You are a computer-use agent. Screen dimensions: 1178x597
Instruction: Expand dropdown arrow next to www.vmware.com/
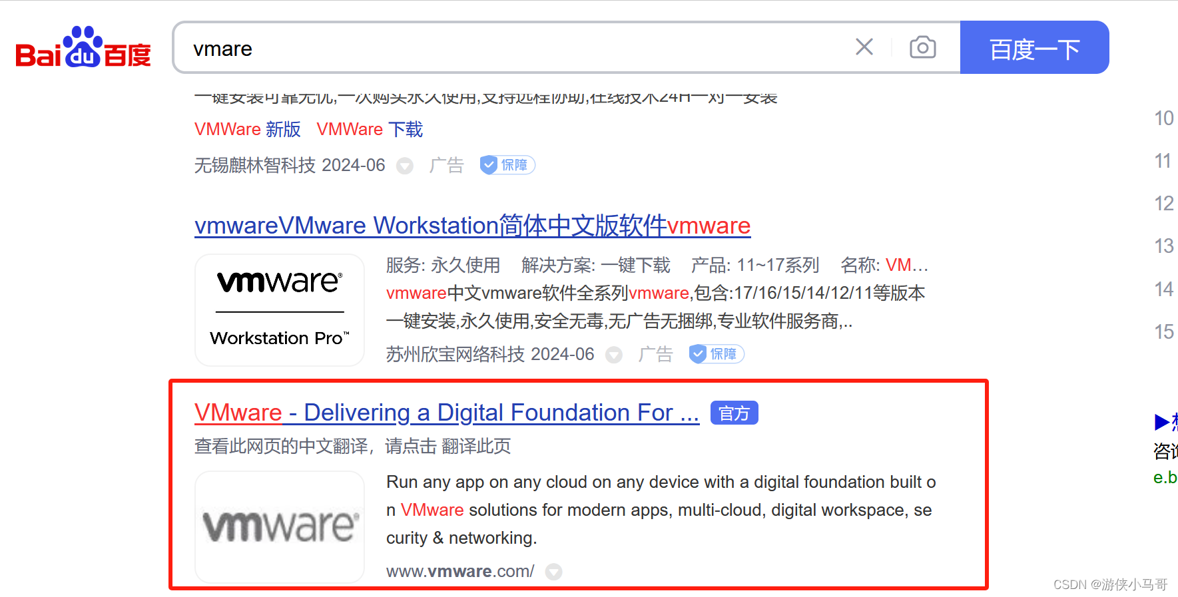pos(554,572)
